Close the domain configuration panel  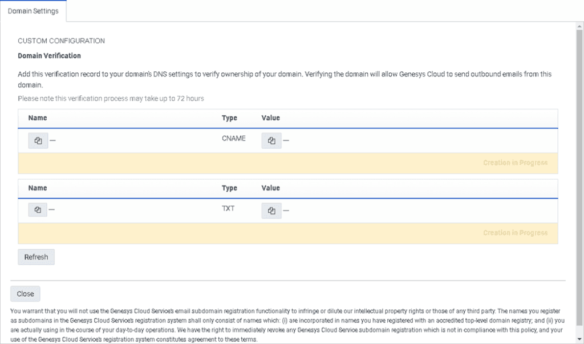pos(25,293)
